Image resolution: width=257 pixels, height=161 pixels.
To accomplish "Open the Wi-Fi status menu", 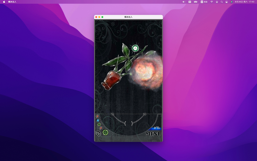I will point(212,2).
